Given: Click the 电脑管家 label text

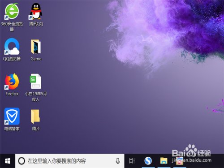Looking at the screenshot, I should click(x=12, y=129).
